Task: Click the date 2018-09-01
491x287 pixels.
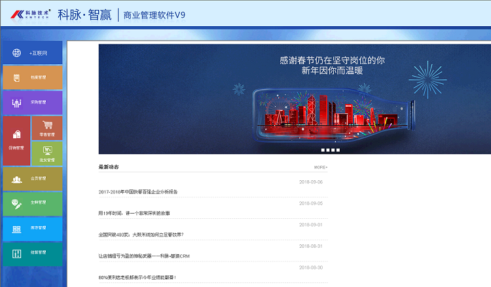Action: pos(310,225)
